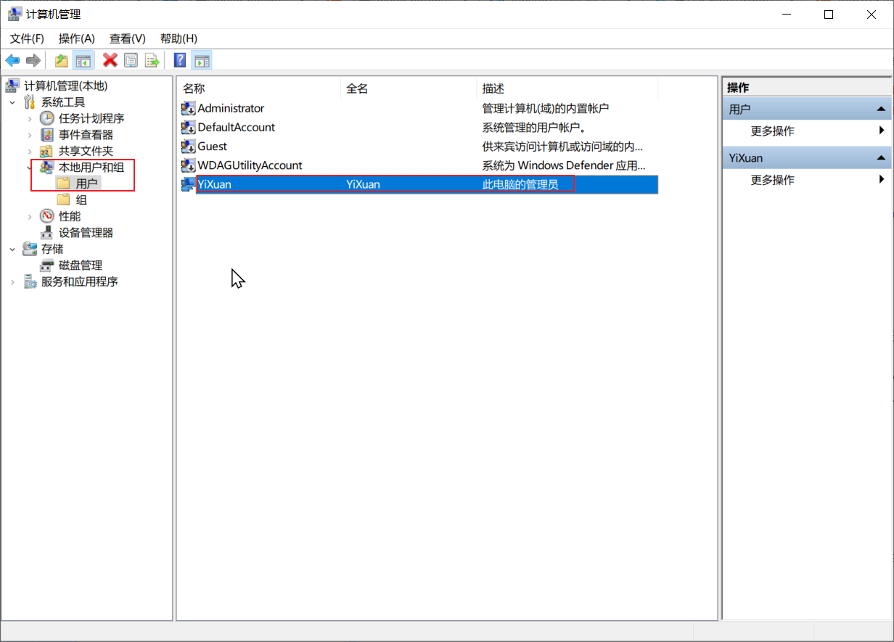The image size is (894, 642).
Task: Click the 任务计划程序 clock icon
Action: 46,118
